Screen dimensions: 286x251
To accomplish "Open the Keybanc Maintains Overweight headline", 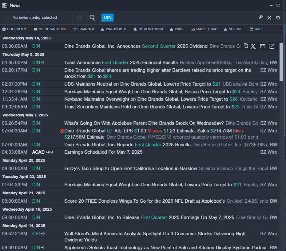I will 151,99.
